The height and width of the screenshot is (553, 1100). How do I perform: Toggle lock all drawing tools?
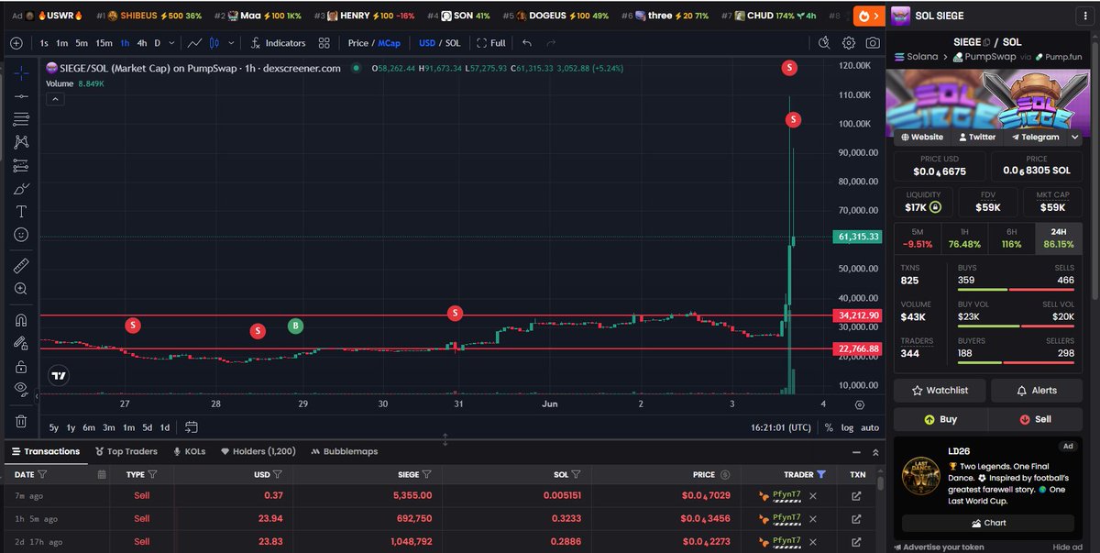coord(20,366)
